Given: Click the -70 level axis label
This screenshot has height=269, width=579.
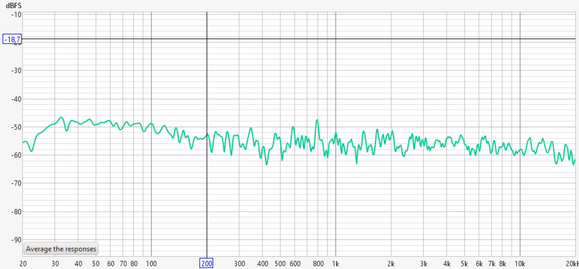Looking at the screenshot, I should 16,183.
